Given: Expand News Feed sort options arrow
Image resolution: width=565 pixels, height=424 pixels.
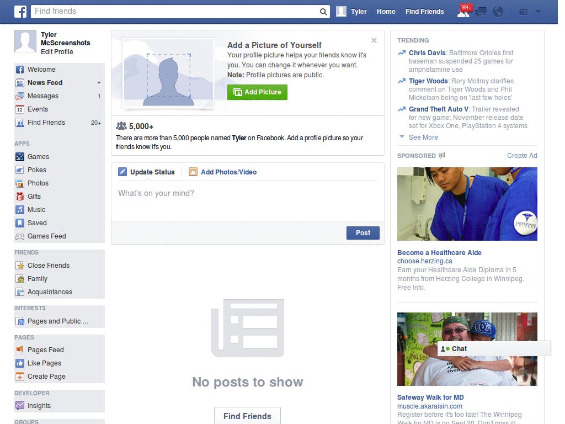Looking at the screenshot, I should [x=99, y=83].
